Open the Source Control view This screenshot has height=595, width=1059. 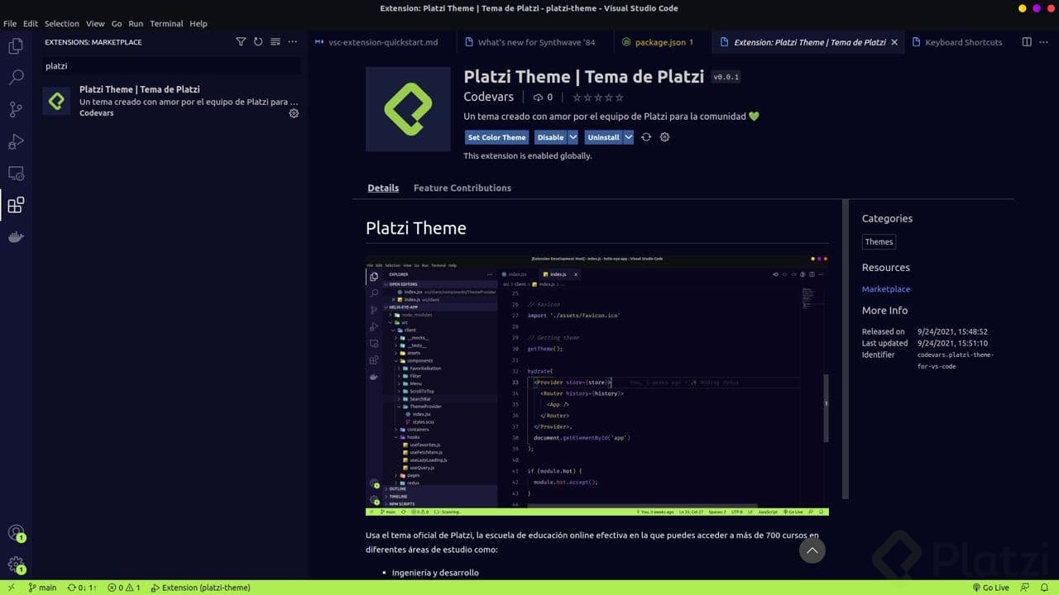pos(16,109)
